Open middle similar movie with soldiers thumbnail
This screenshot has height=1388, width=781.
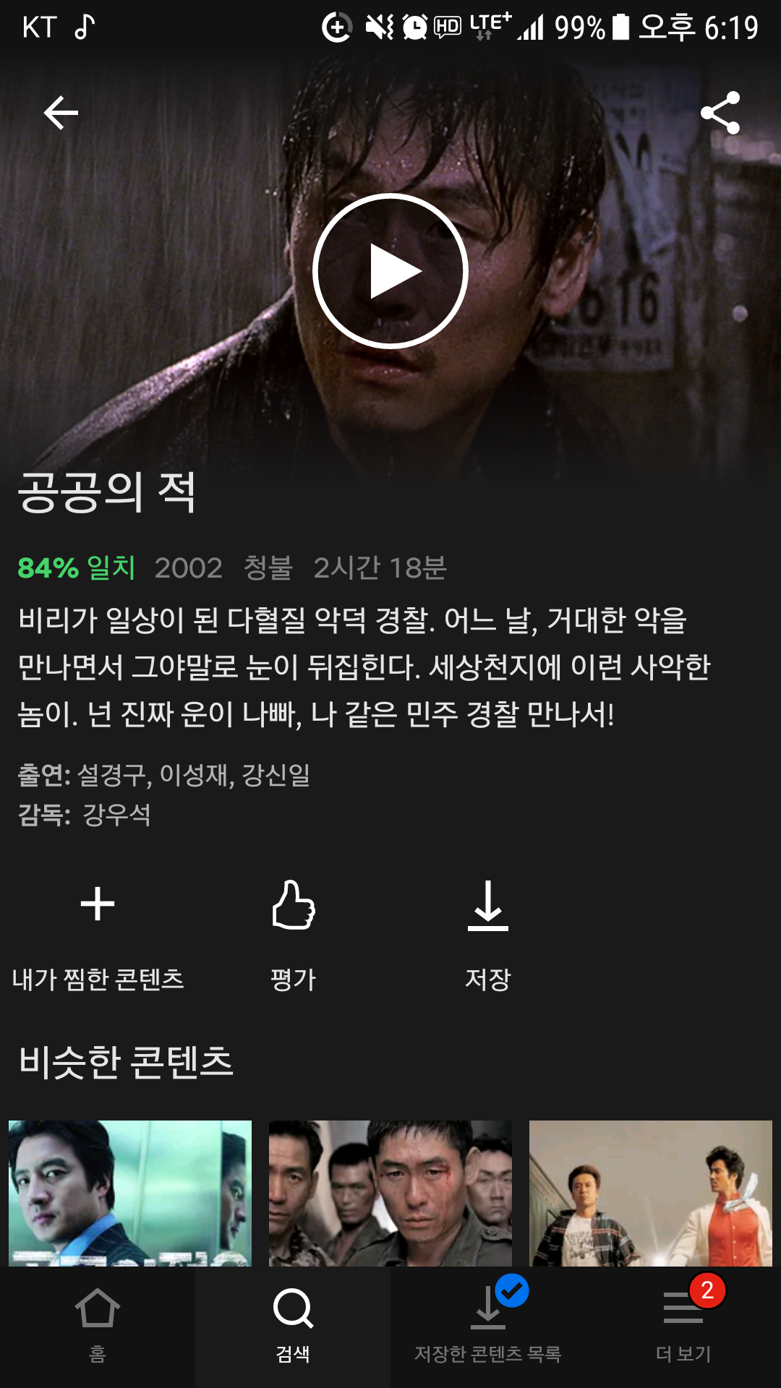click(x=390, y=1193)
